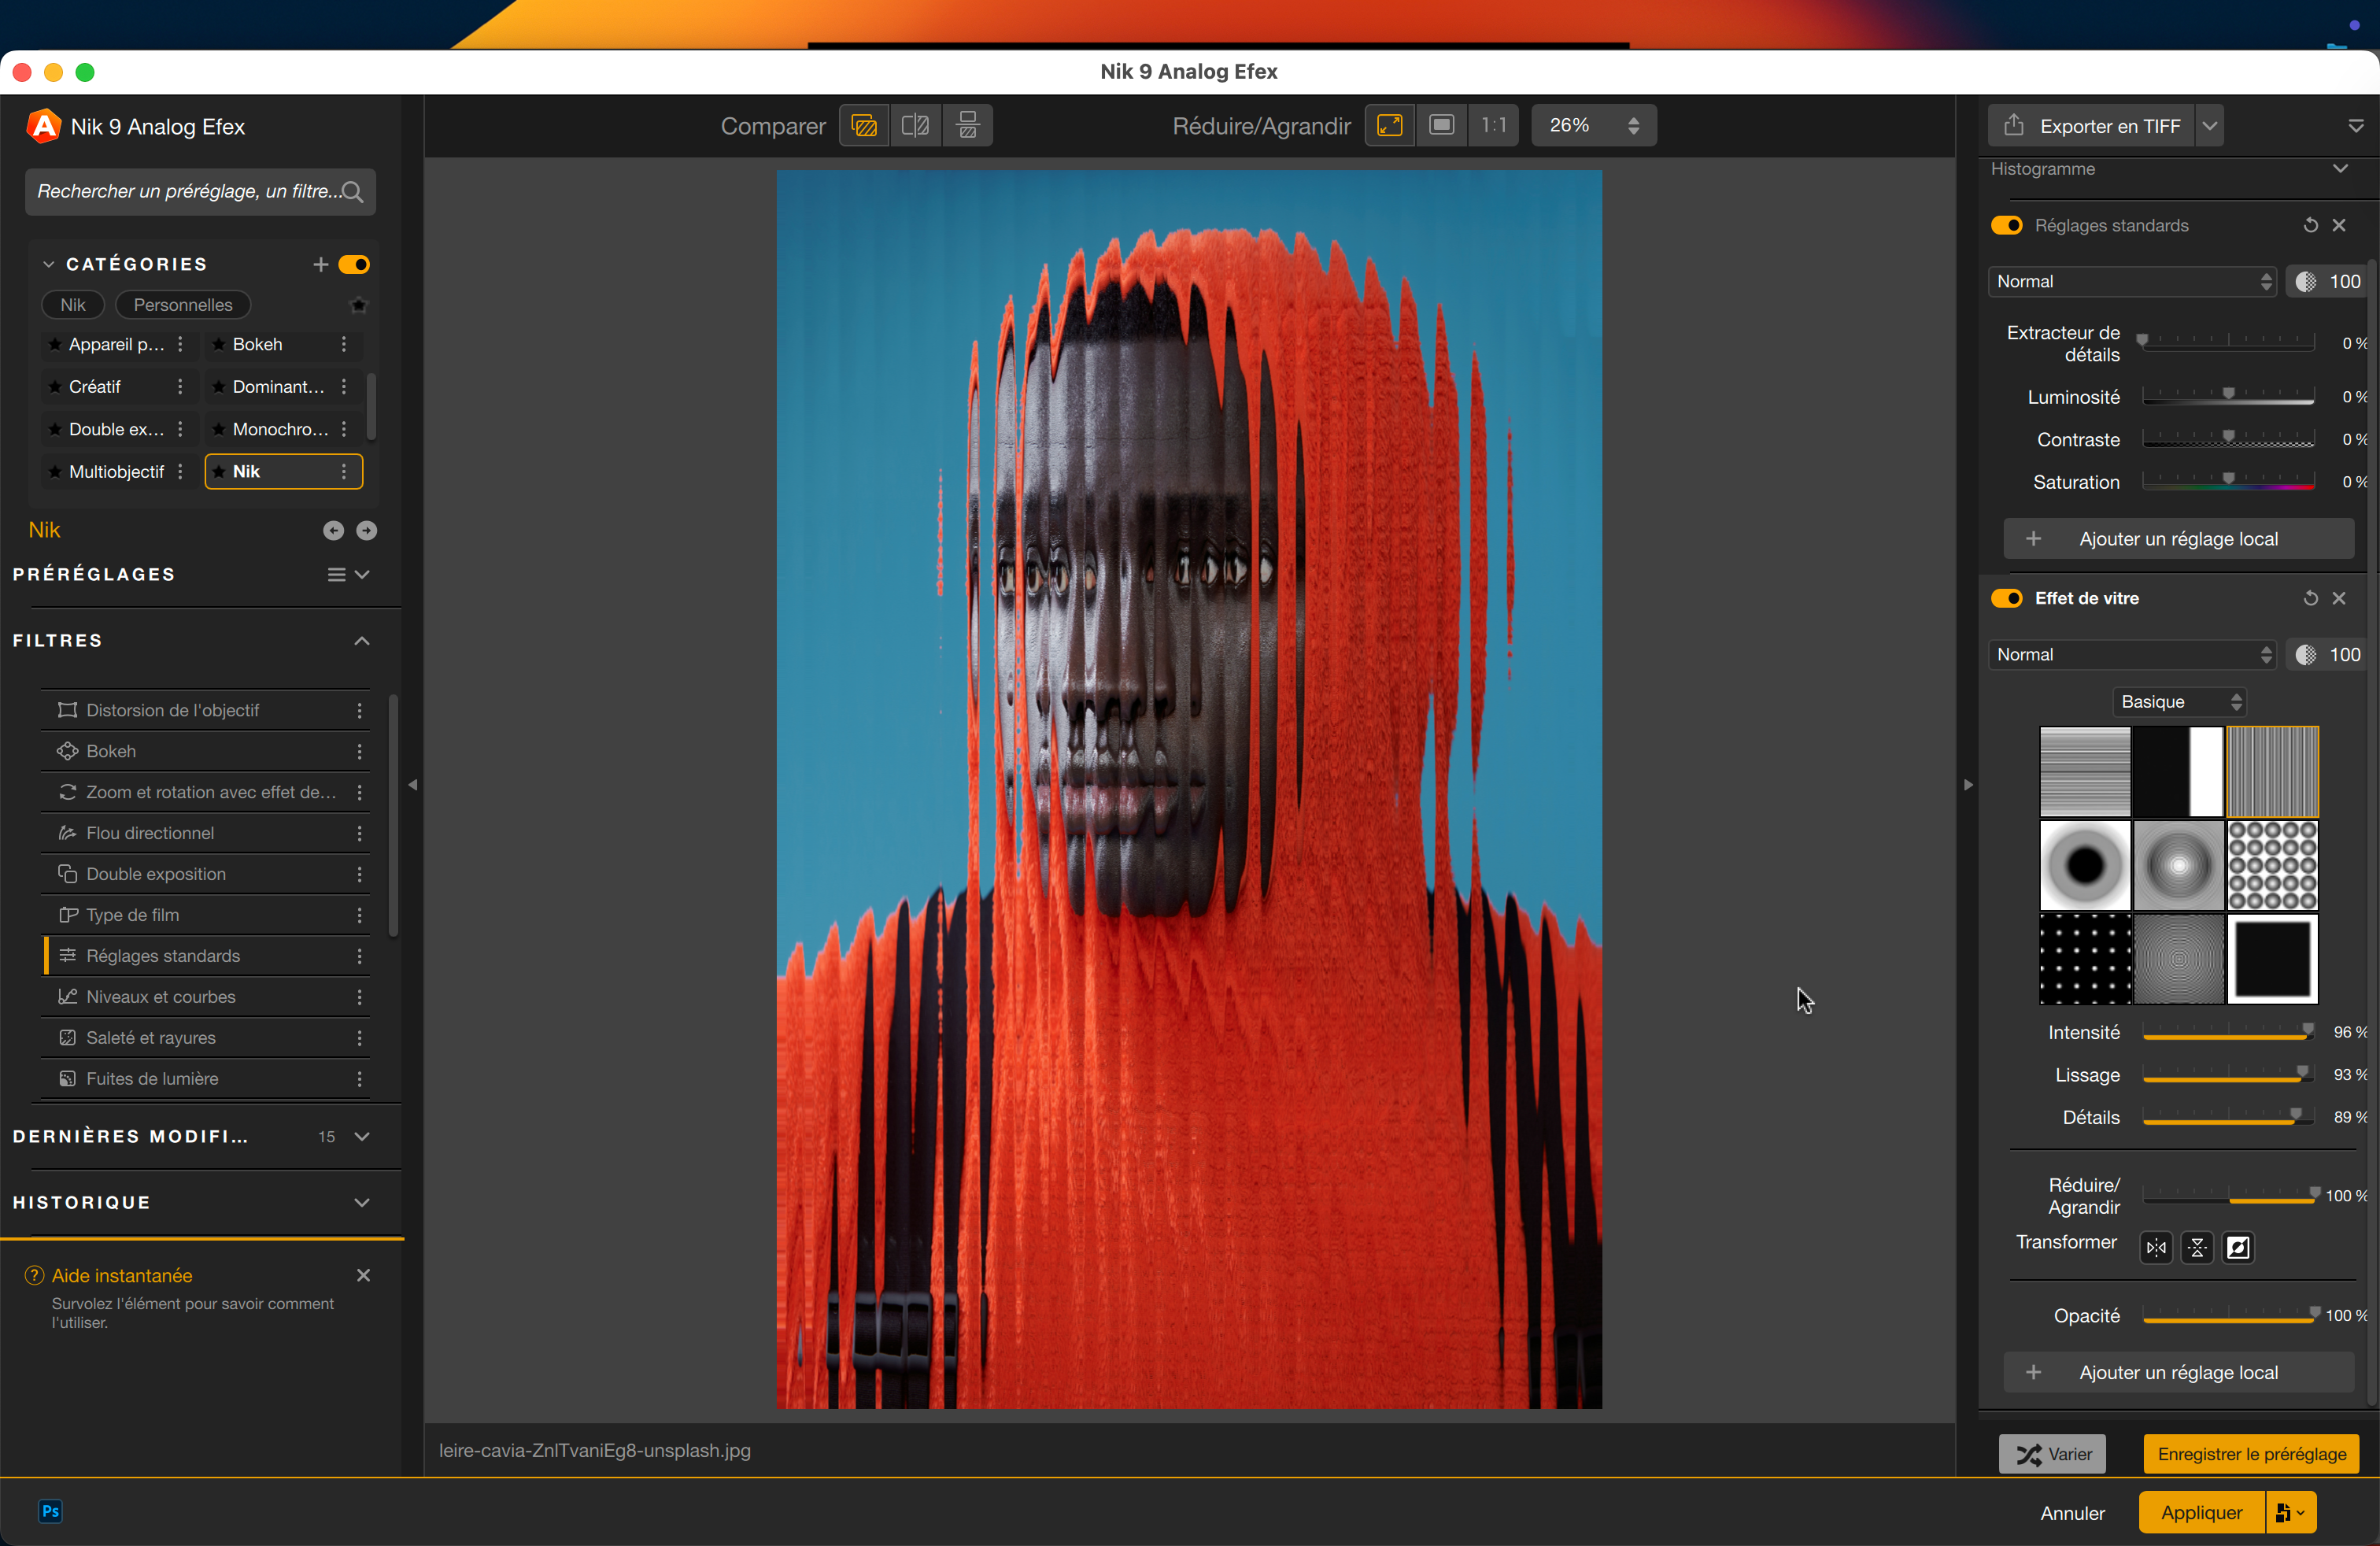Click the split-view compare icon

(x=915, y=126)
